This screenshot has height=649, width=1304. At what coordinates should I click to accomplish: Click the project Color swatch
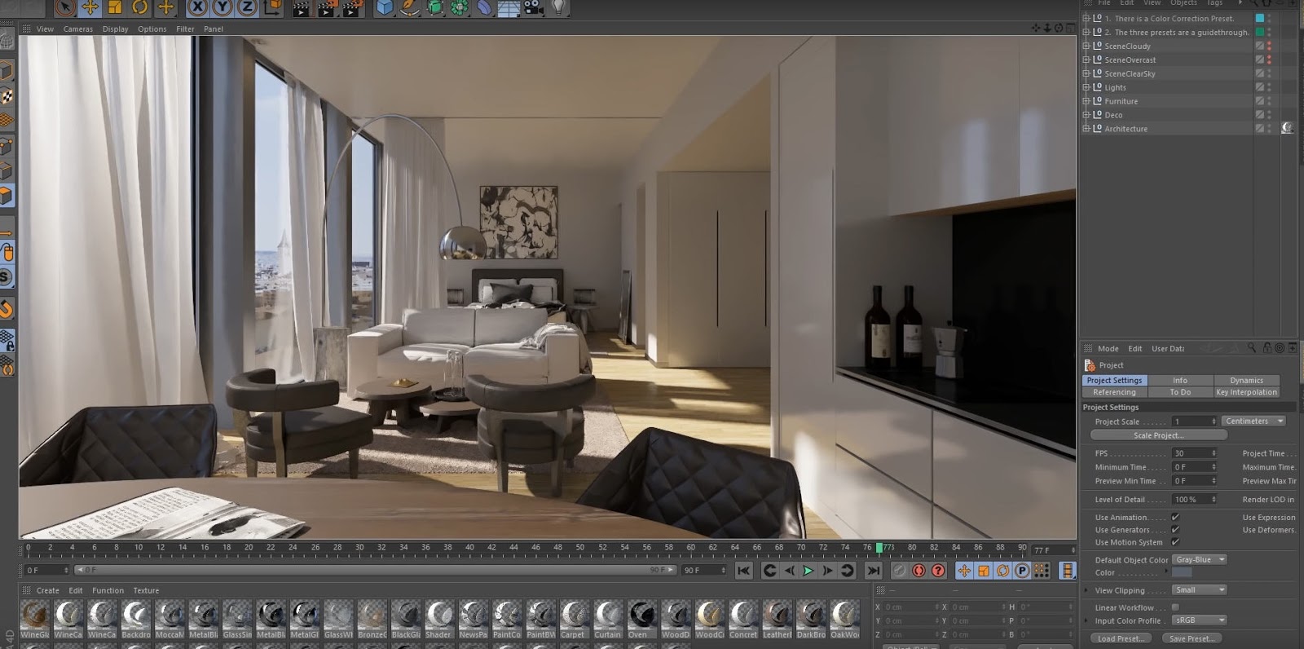[1182, 572]
